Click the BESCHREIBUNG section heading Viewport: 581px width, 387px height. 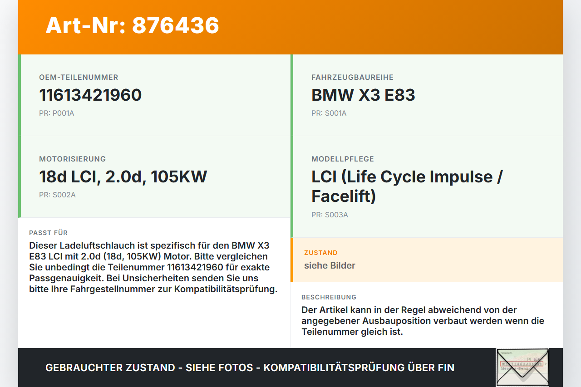(329, 297)
